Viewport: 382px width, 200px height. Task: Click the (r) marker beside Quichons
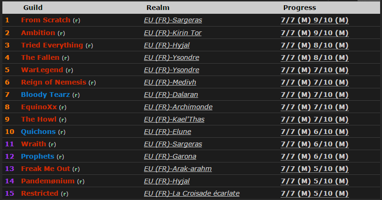click(x=62, y=132)
